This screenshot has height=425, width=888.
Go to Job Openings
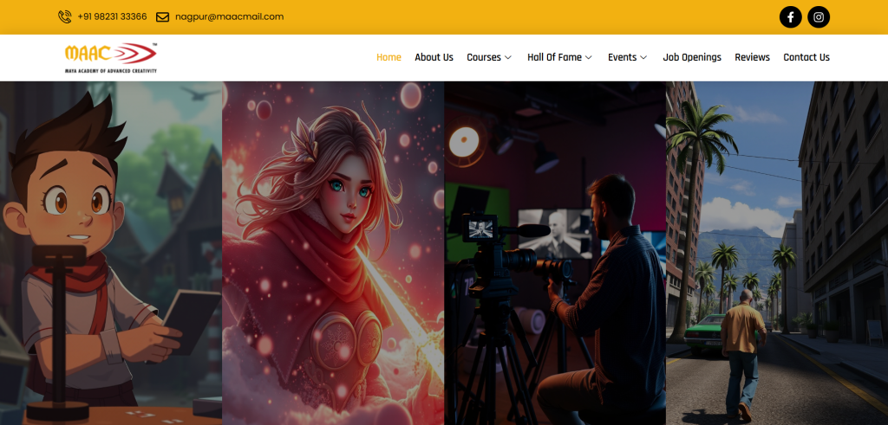coord(691,57)
